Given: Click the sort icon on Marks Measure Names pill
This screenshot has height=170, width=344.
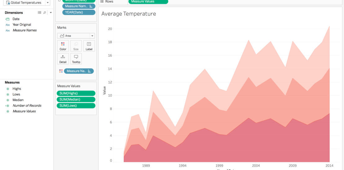Looking at the screenshot, I should coord(89,71).
